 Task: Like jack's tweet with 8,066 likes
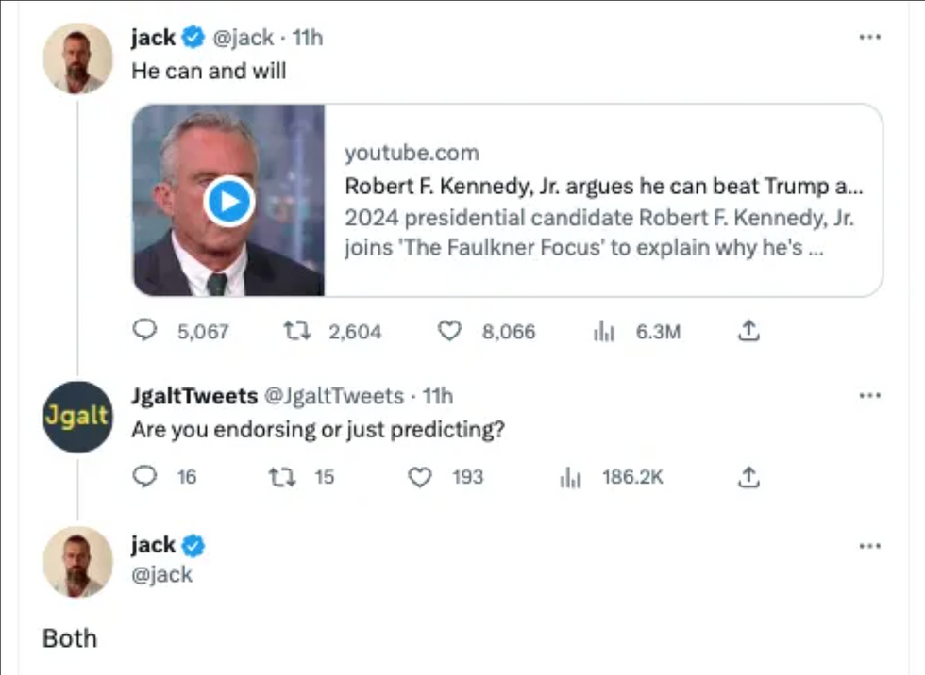coord(451,331)
